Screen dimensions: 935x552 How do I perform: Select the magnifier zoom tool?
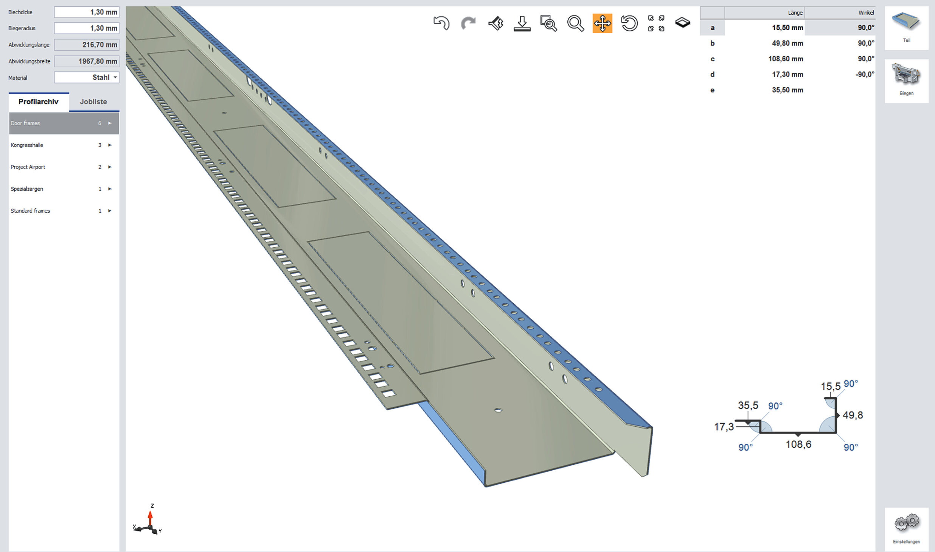coord(575,23)
